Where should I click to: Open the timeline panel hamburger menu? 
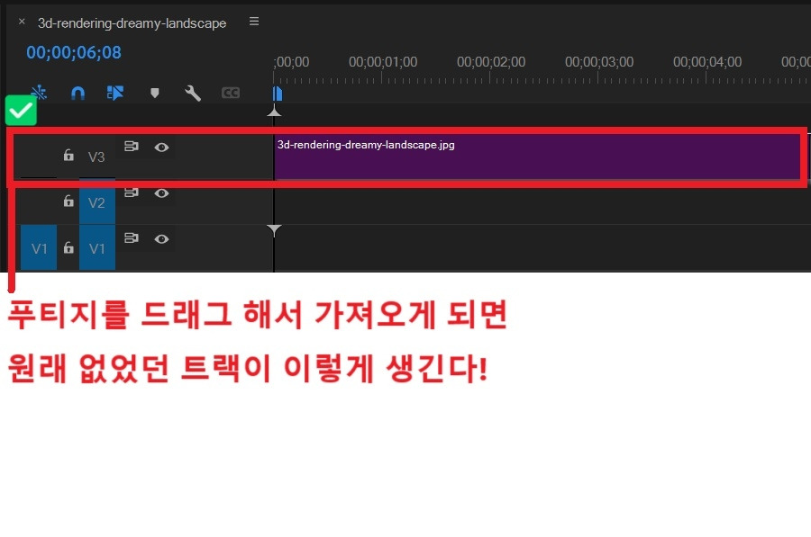click(253, 22)
